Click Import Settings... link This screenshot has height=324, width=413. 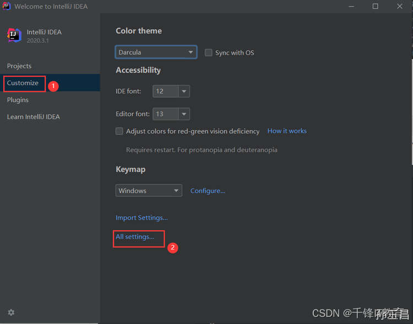tap(142, 218)
